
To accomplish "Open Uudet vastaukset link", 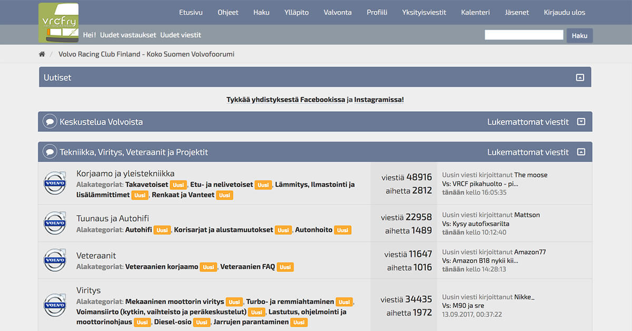I will pyautogui.click(x=128, y=35).
